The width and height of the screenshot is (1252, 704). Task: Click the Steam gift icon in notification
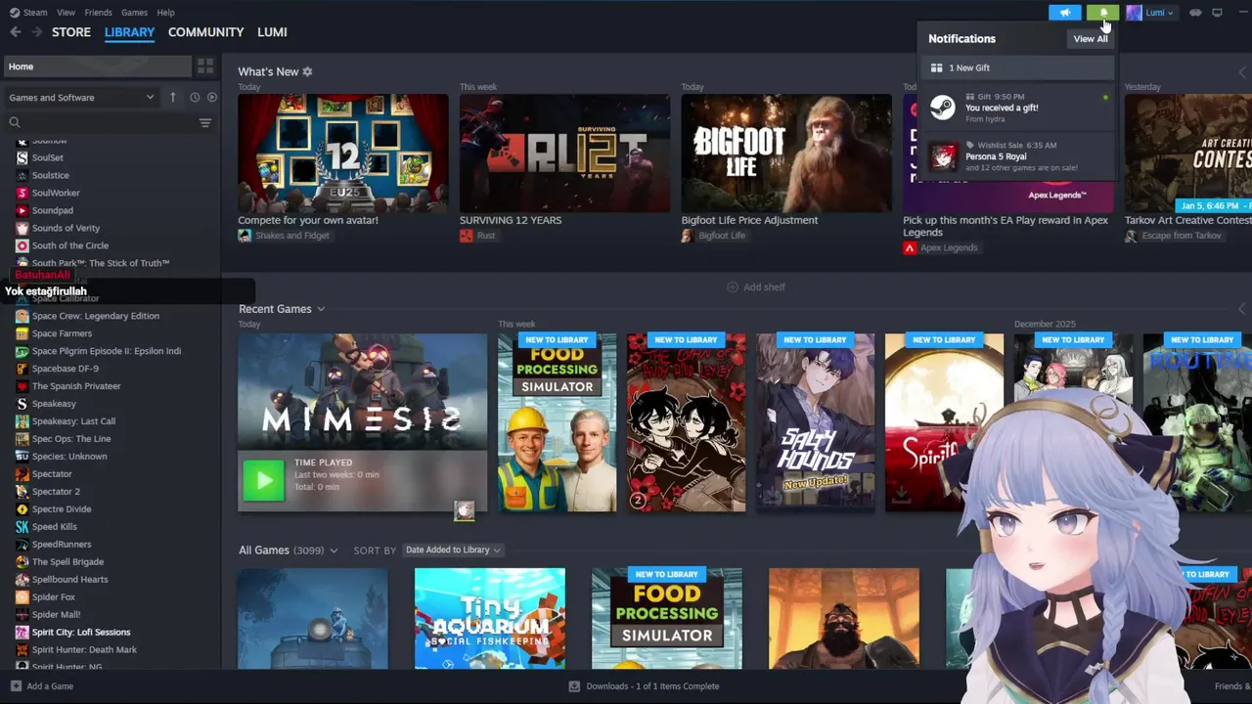(943, 108)
